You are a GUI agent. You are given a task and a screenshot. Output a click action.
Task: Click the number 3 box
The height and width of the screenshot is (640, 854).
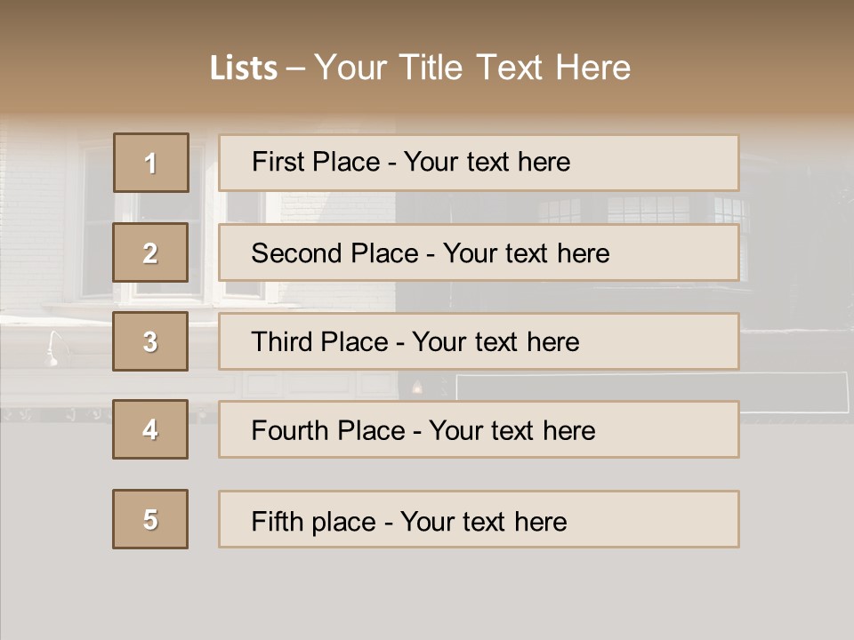tap(150, 341)
